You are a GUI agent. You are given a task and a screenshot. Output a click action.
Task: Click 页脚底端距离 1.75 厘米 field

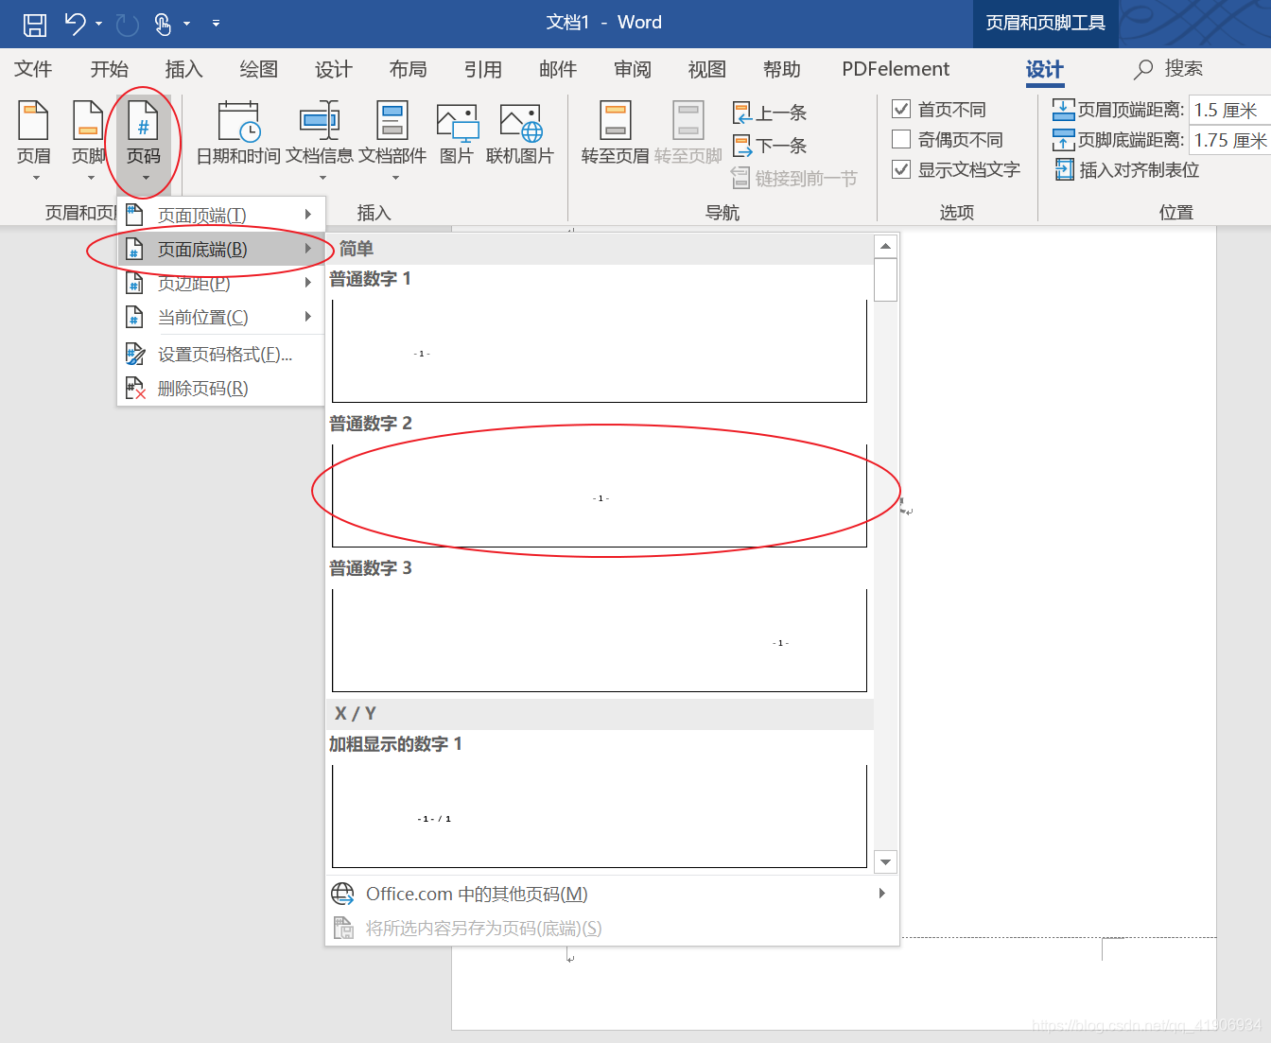[1229, 140]
